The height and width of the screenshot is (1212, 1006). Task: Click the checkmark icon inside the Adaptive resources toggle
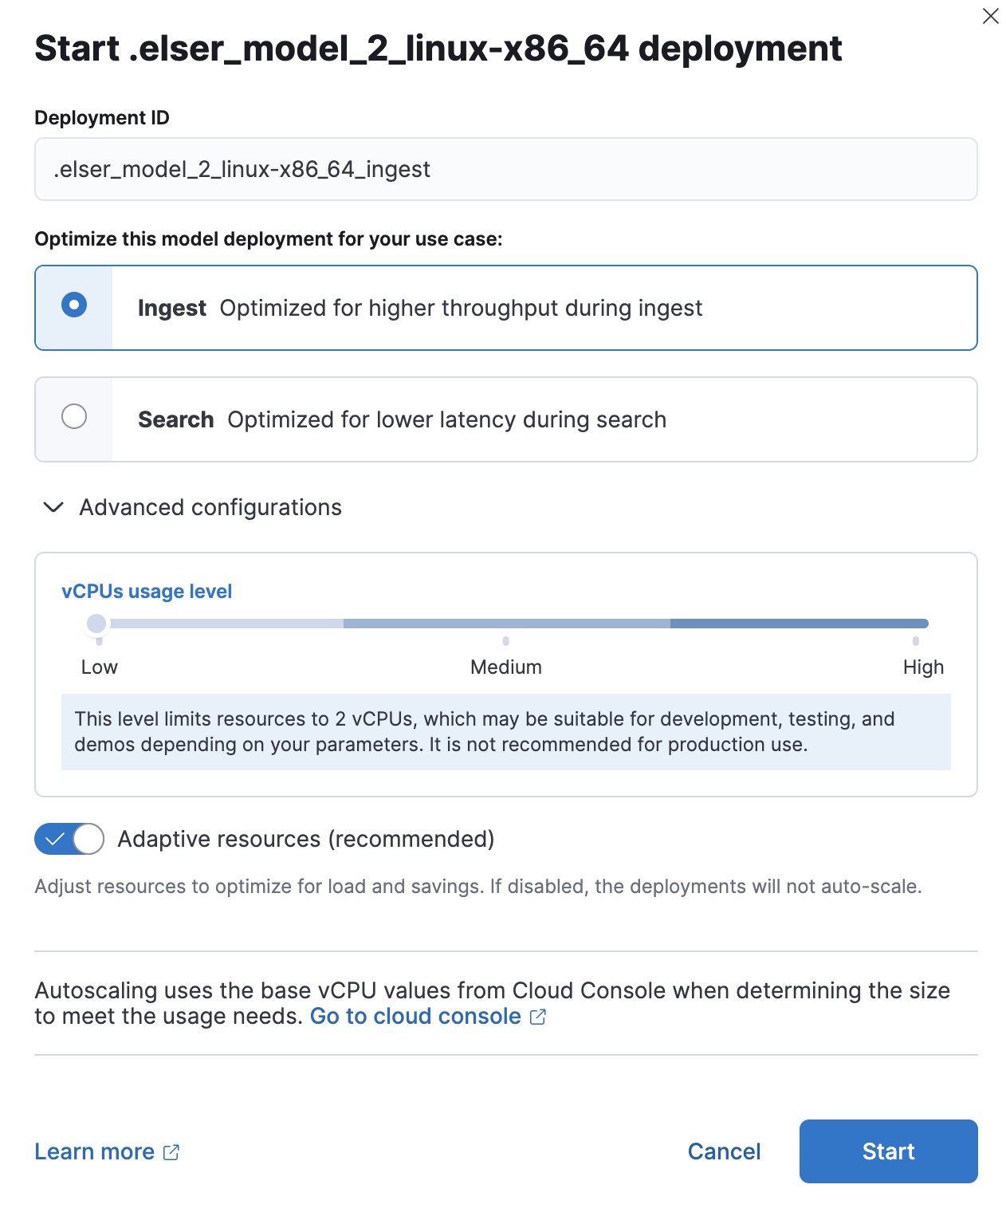click(54, 839)
